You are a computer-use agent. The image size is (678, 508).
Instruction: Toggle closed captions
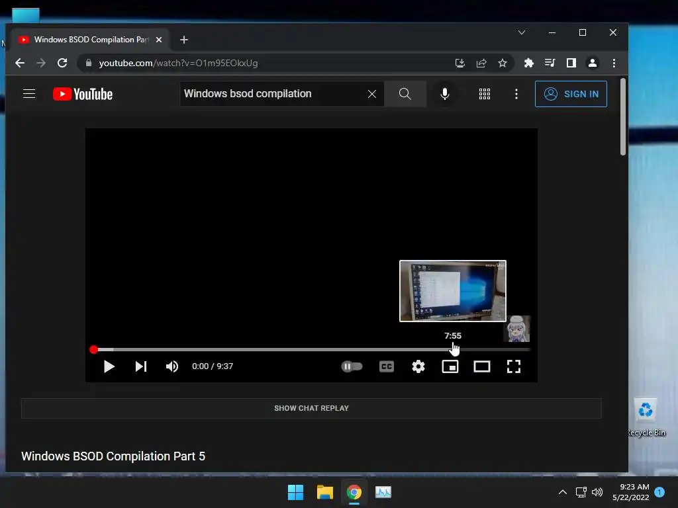tap(387, 366)
